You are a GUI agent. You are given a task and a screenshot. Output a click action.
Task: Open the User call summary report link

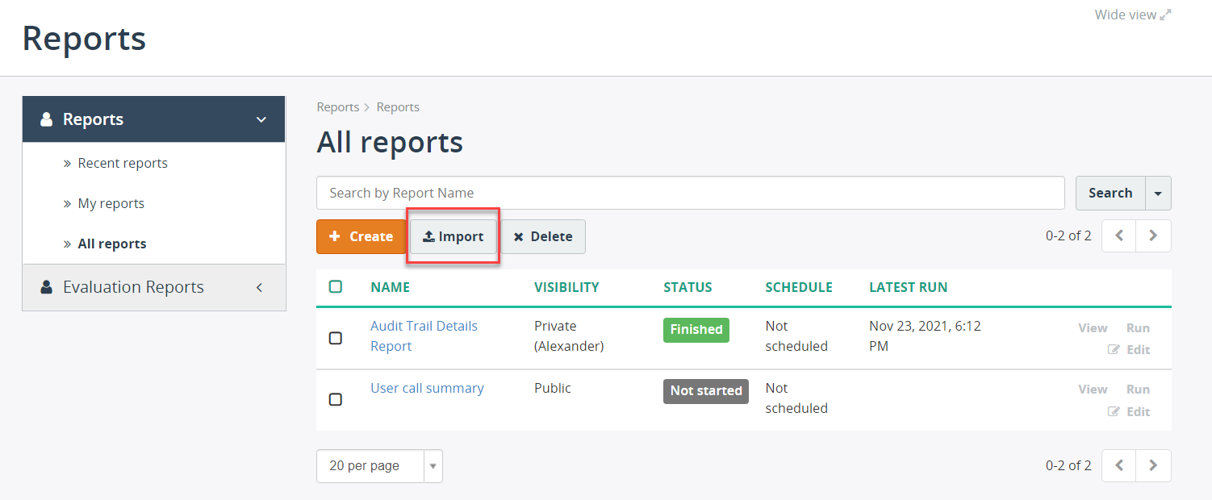click(427, 388)
